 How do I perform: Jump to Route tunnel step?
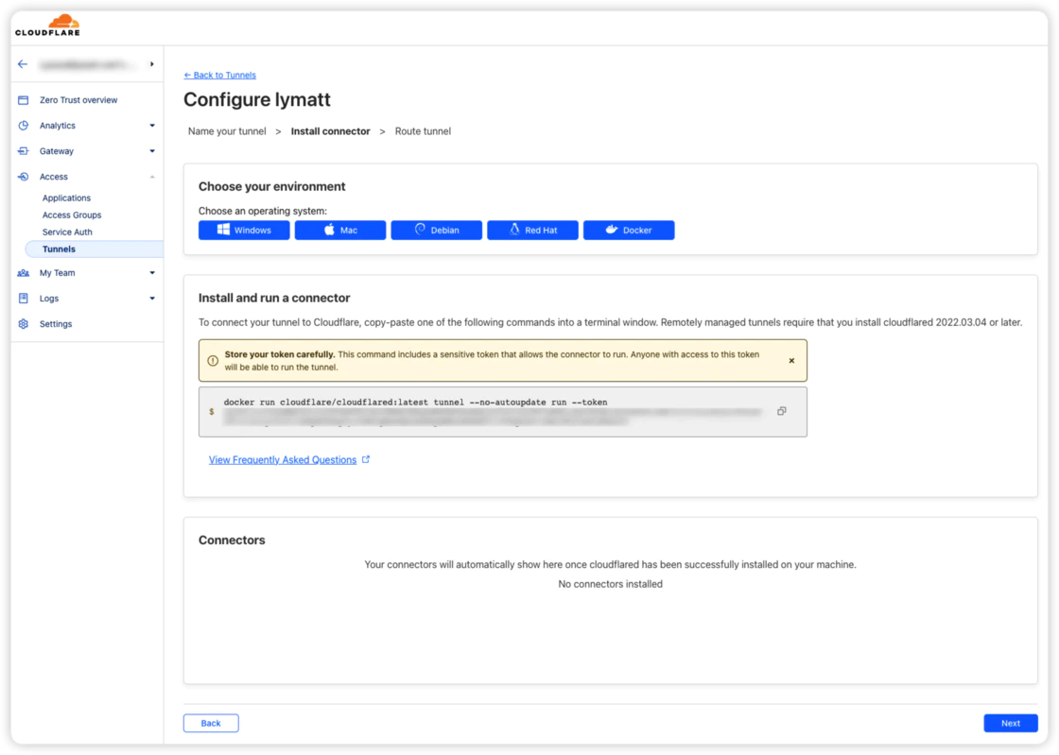coord(423,131)
